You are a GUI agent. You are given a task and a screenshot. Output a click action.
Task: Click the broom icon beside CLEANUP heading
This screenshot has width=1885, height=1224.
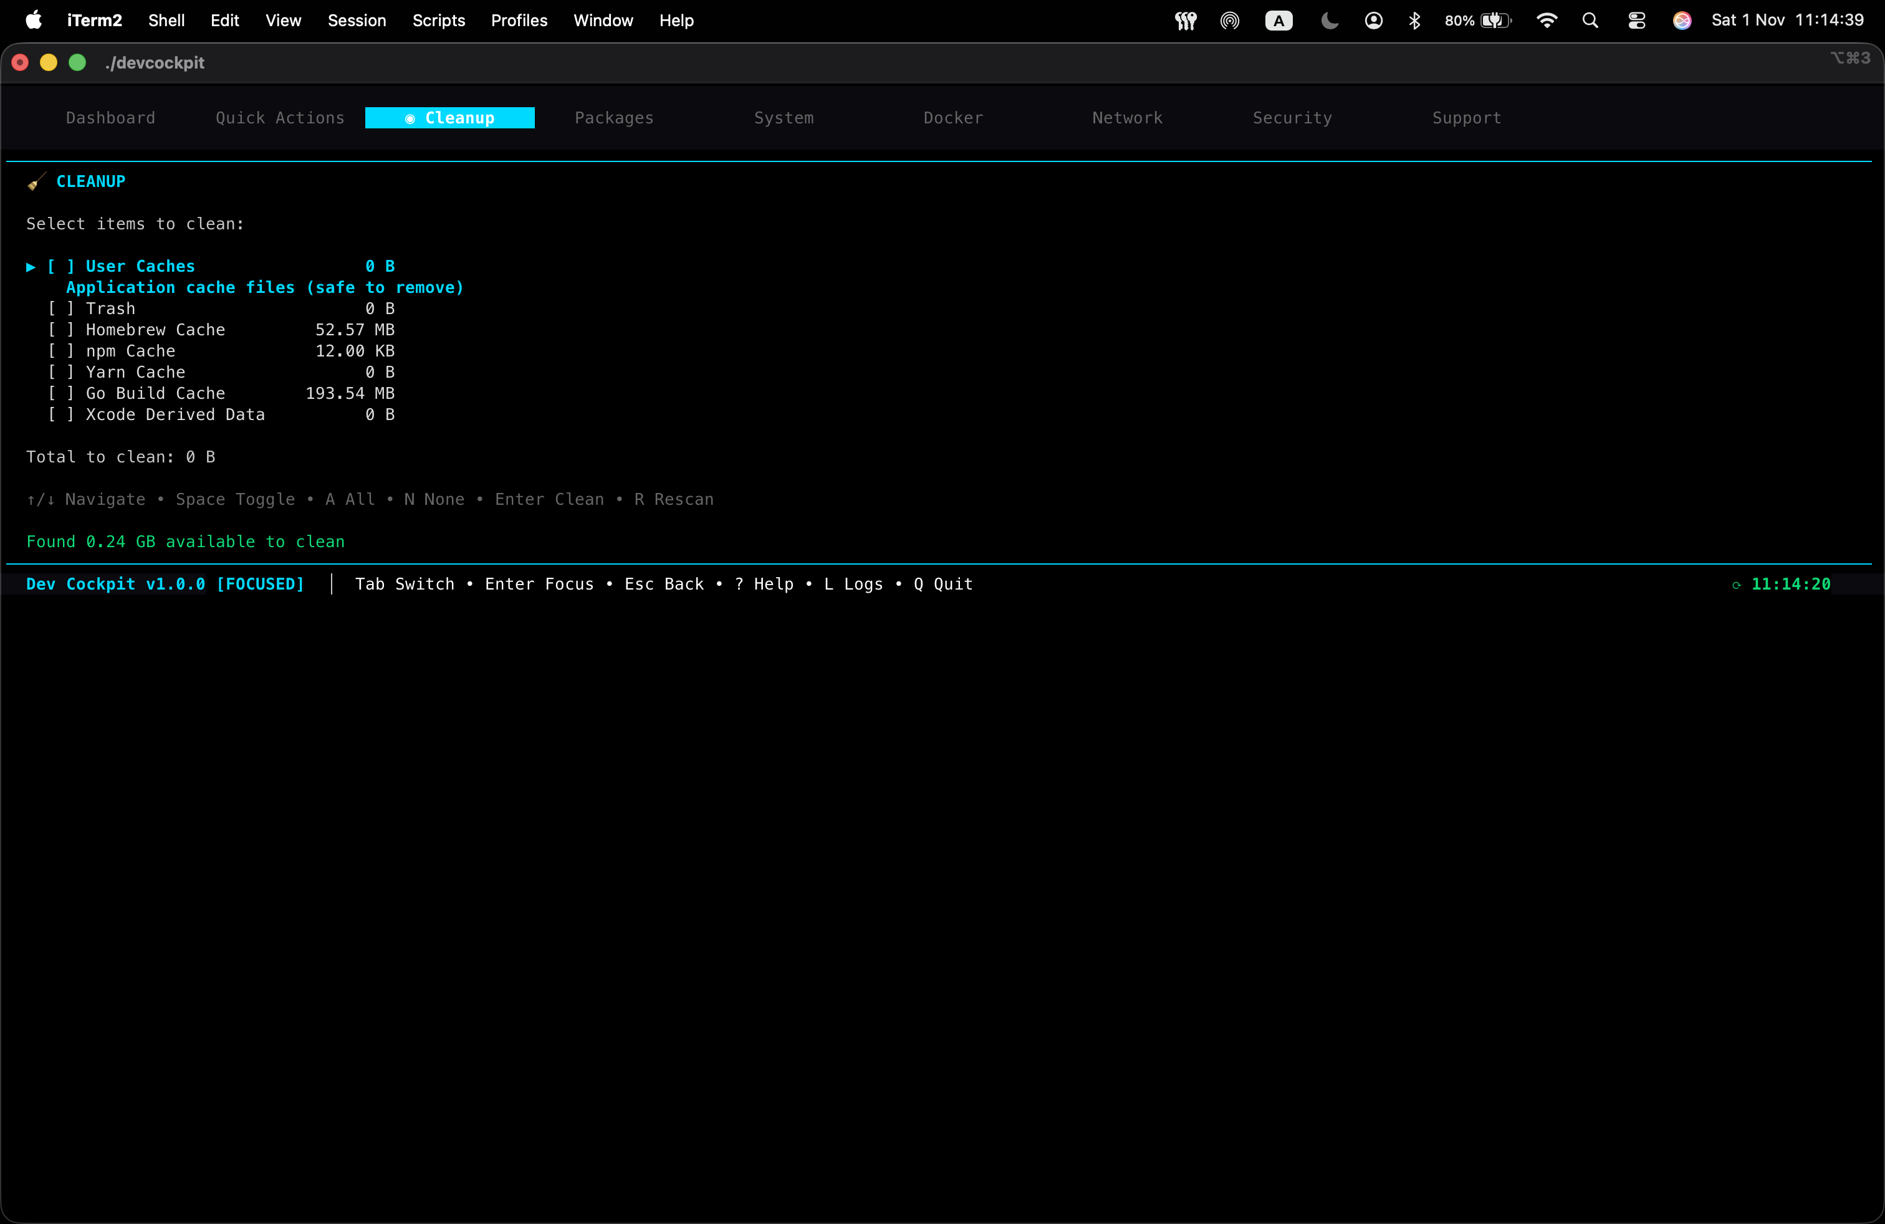[x=35, y=181]
